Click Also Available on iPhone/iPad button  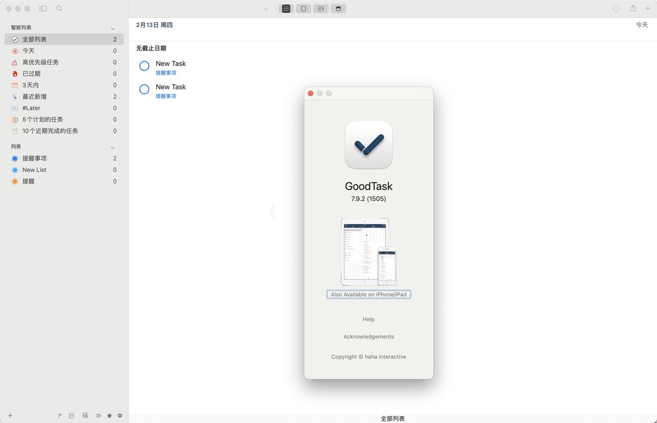point(369,294)
